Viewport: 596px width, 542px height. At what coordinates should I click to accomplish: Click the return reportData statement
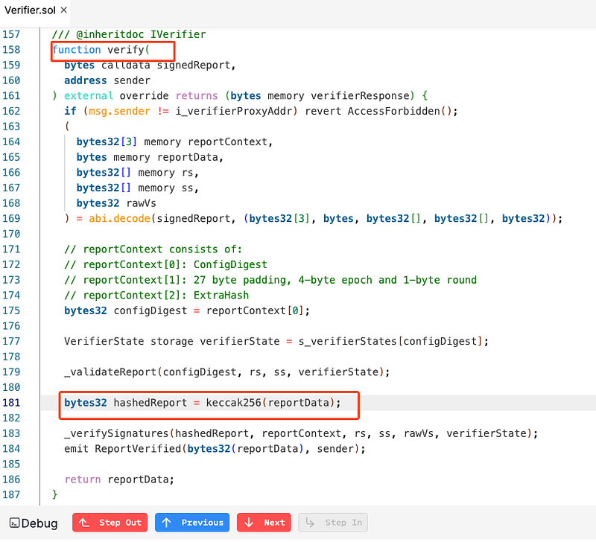(x=118, y=479)
